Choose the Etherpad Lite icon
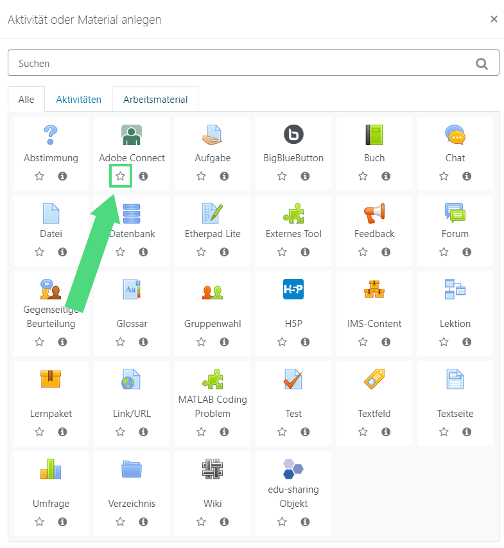The image size is (504, 548). (213, 212)
